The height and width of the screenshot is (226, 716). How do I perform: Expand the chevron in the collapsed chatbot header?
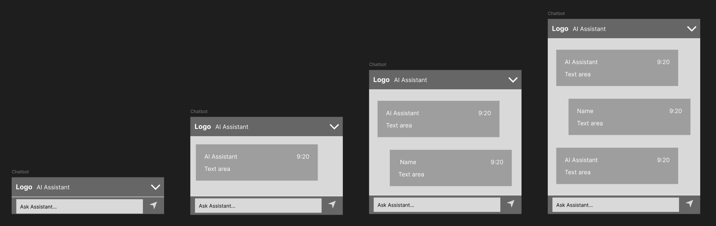156,187
